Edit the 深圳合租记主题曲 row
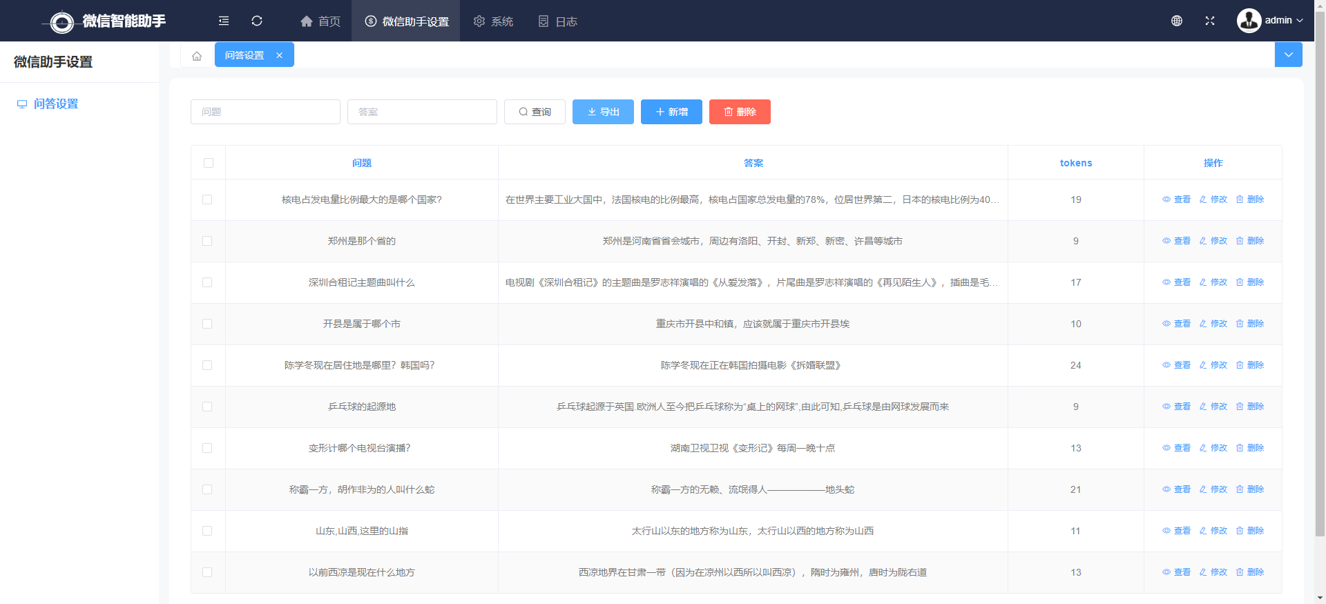 click(x=1213, y=282)
